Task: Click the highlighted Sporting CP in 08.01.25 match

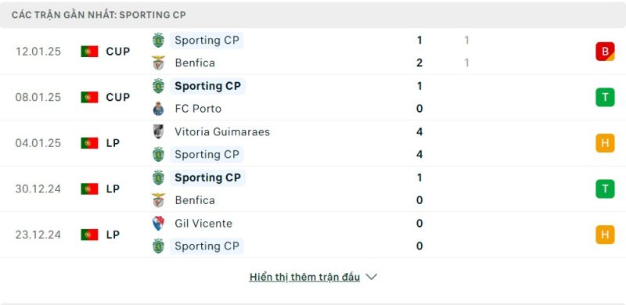Action: pyautogui.click(x=207, y=86)
